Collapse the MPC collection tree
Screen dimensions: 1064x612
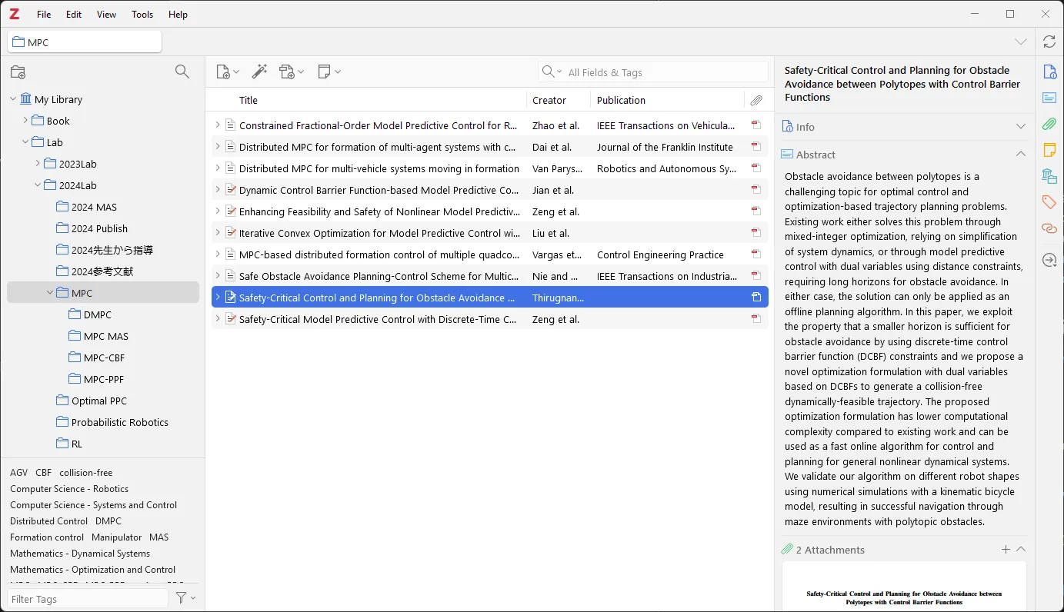(x=51, y=293)
